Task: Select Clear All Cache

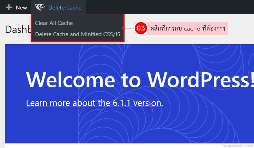Action: pos(54,23)
